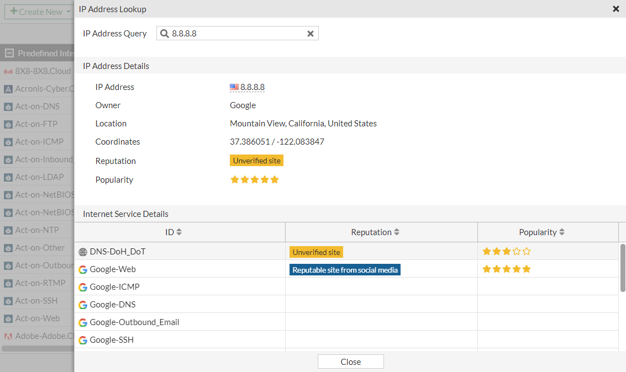Click the five-star Popularity rating for Google-Web

pyautogui.click(x=507, y=269)
